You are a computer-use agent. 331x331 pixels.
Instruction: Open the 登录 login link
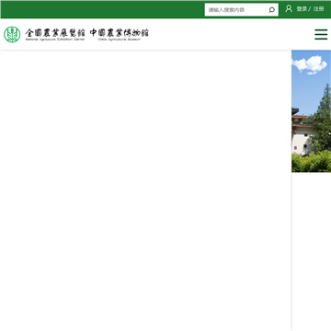302,9
